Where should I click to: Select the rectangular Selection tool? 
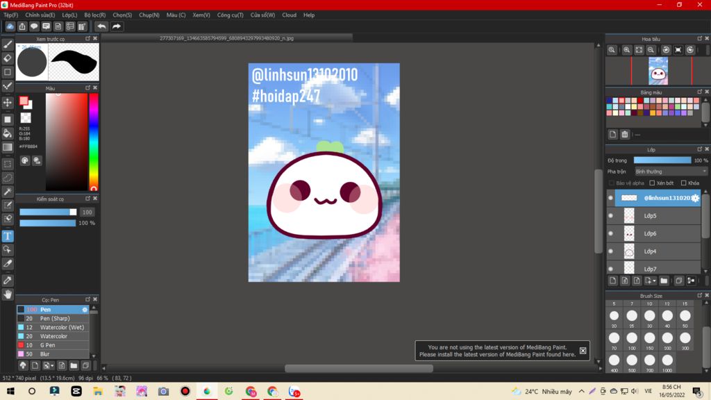click(8, 164)
